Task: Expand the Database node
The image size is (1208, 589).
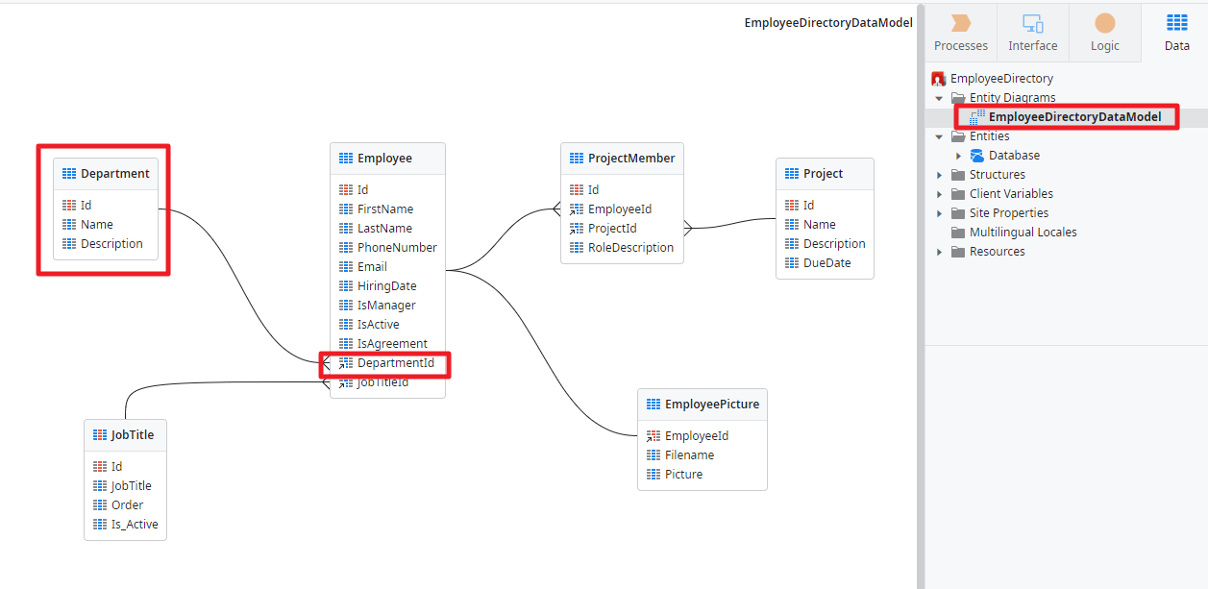Action: tap(958, 156)
